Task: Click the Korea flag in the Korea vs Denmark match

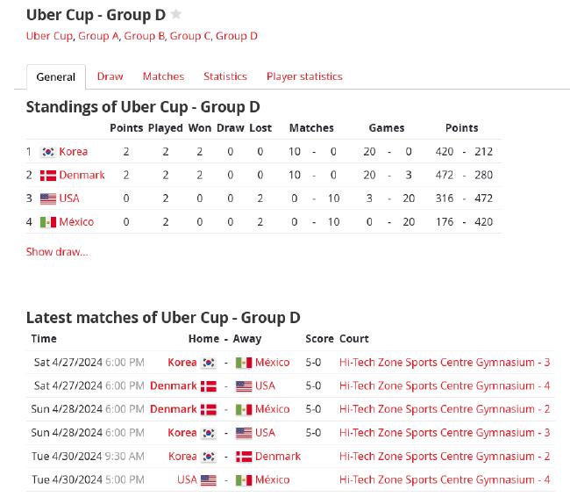Action: [209, 457]
